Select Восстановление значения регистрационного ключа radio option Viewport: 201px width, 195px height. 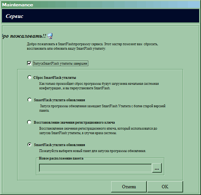(29, 122)
